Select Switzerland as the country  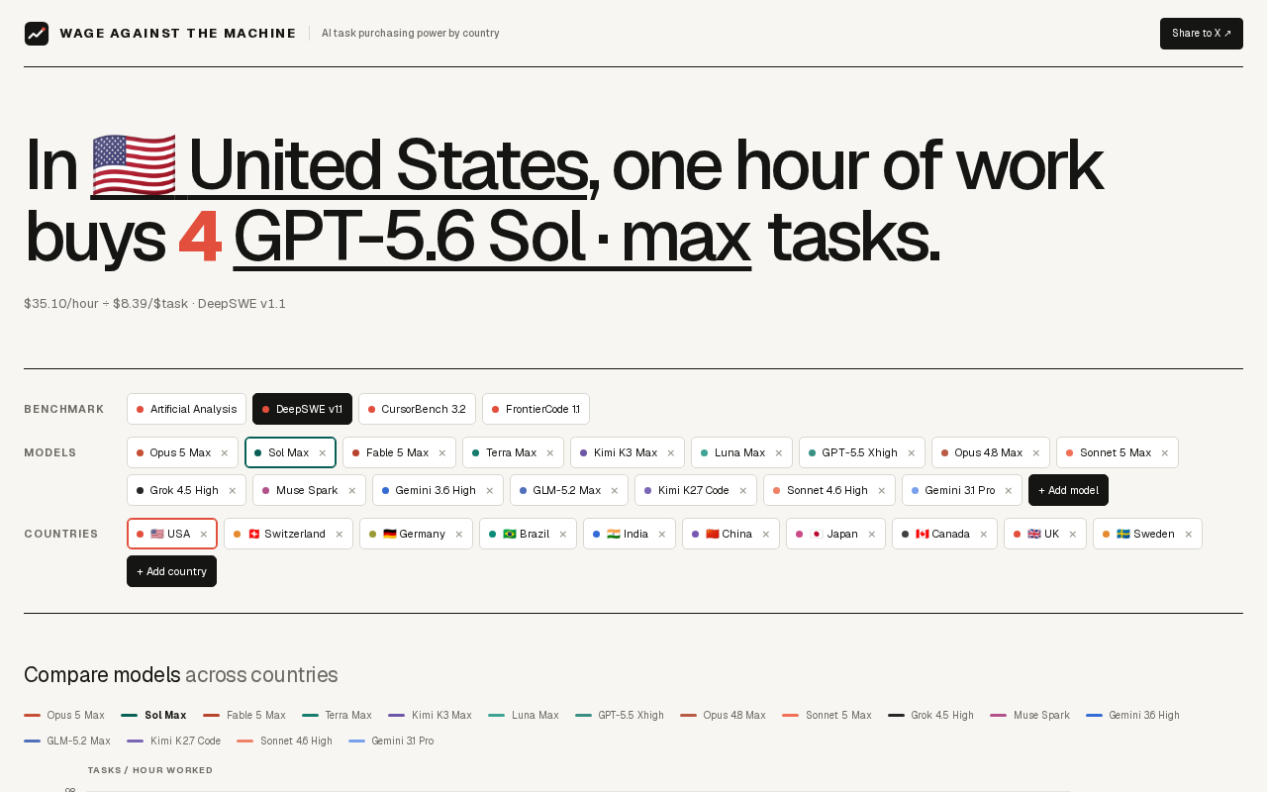[x=280, y=534]
